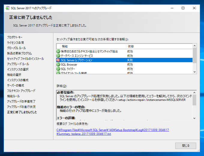This screenshot has height=156, width=204.
Task: Click the green check icon beside SQL ライター
Action: click(x=58, y=69)
